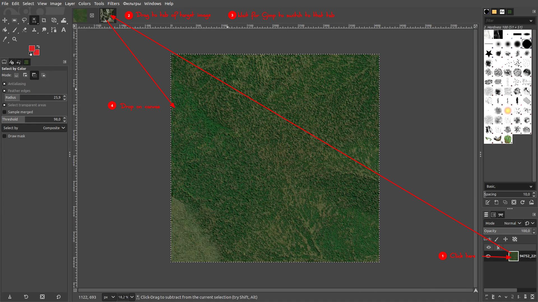Switch to the Patterns tab in brushes dock
This screenshot has height=302, width=538.
(x=494, y=12)
